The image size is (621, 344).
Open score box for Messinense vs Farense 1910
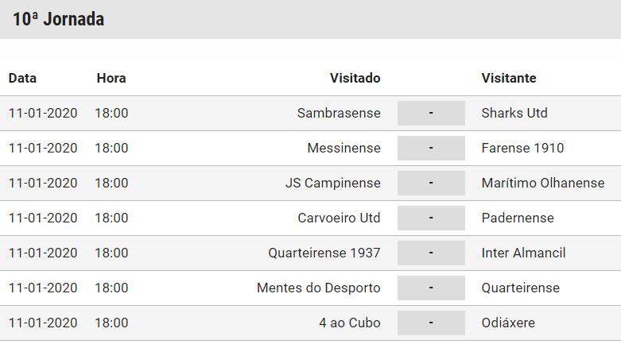[431, 148]
